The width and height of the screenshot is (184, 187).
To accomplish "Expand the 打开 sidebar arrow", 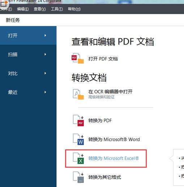I will 45,35.
